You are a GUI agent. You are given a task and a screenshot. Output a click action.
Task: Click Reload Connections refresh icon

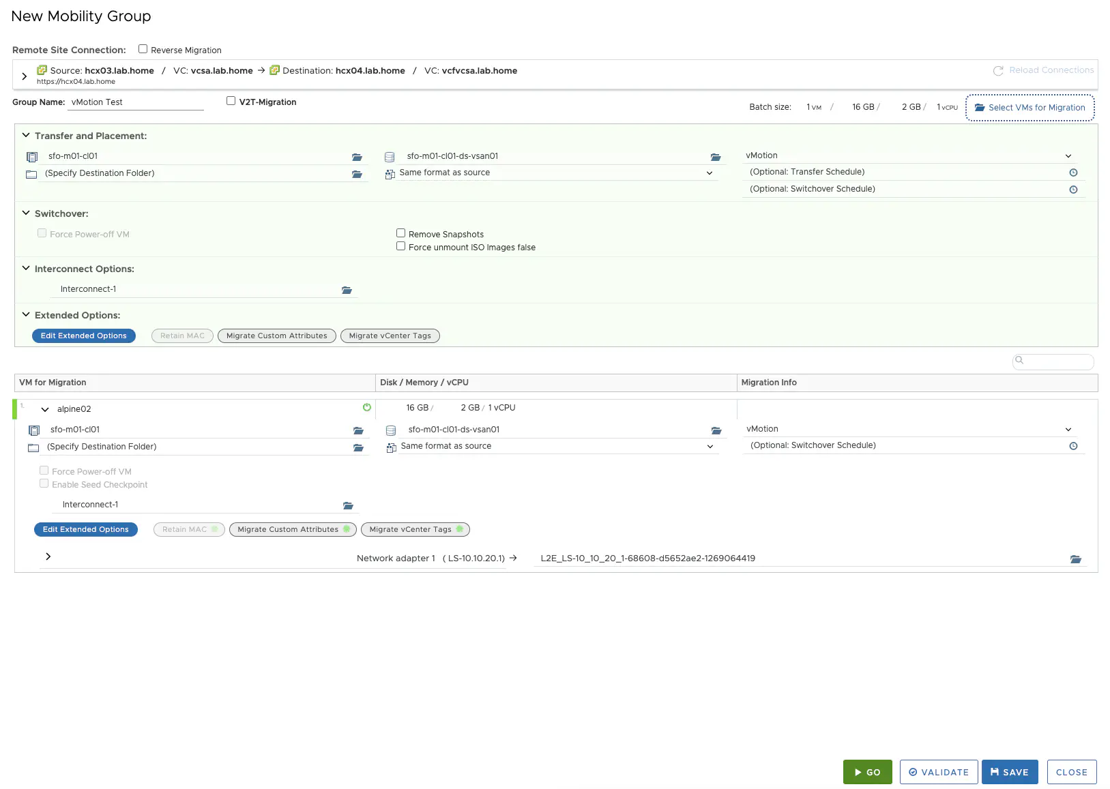(x=998, y=71)
